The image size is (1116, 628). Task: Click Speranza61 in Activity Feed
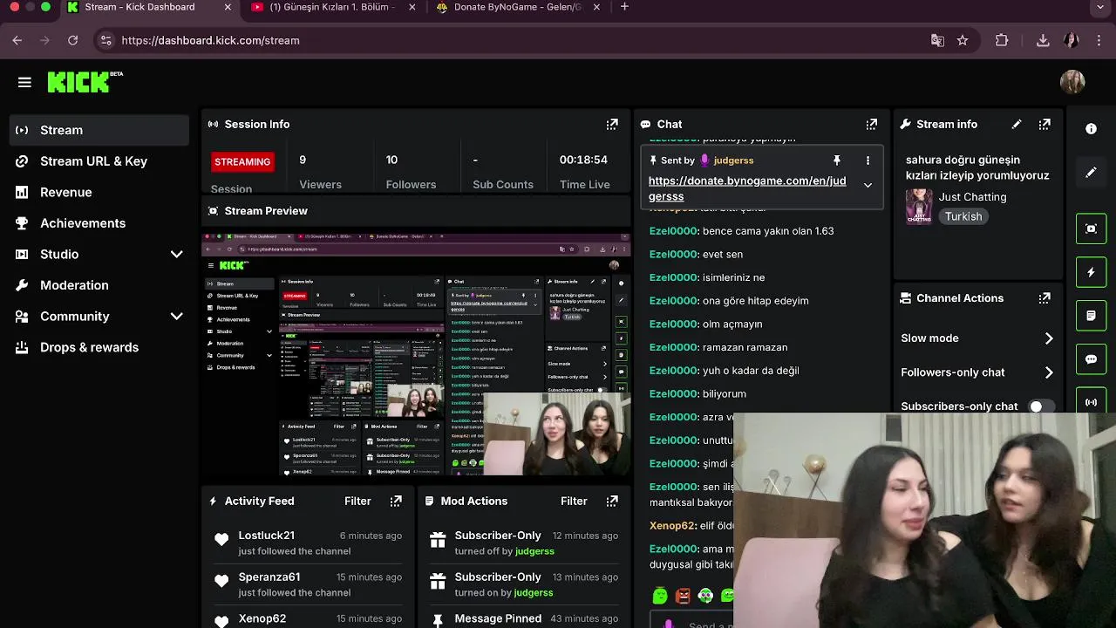[x=269, y=577]
